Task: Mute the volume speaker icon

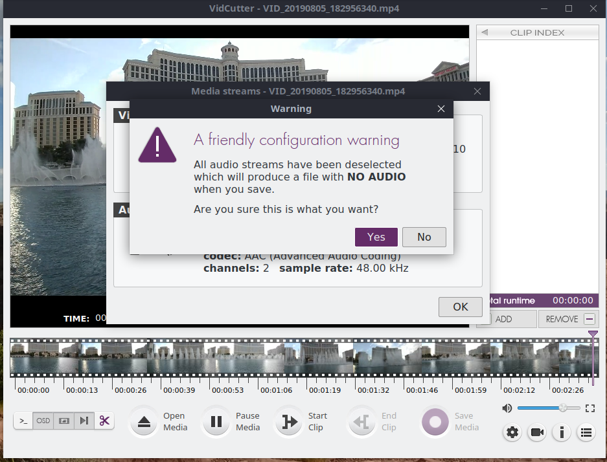Action: (x=507, y=408)
